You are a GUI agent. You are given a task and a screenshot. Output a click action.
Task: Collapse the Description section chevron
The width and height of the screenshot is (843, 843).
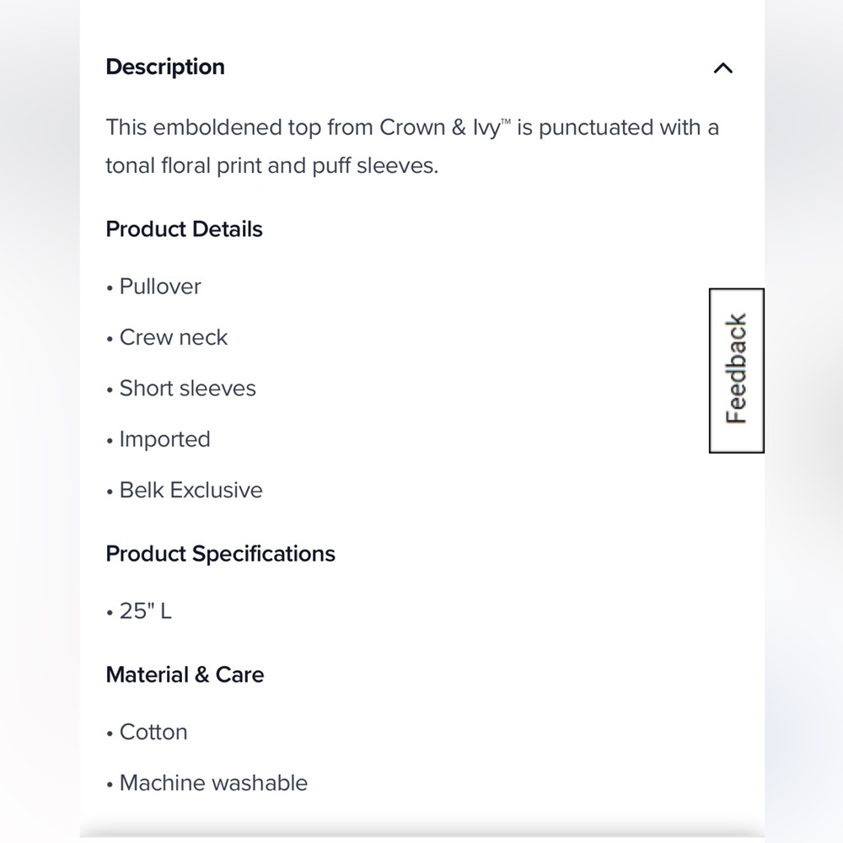(x=722, y=68)
